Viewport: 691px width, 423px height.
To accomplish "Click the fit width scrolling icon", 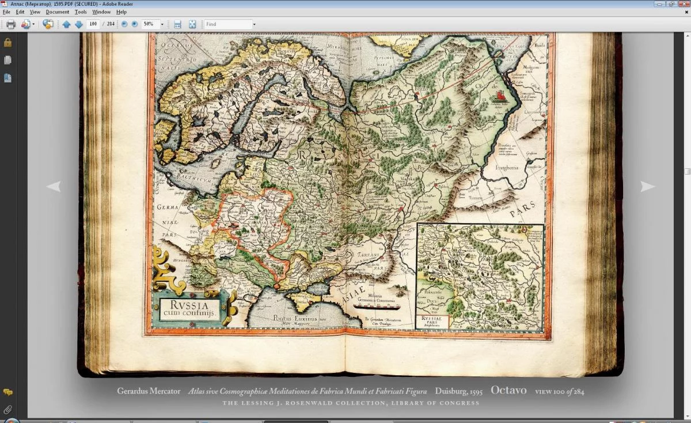I will [177, 24].
